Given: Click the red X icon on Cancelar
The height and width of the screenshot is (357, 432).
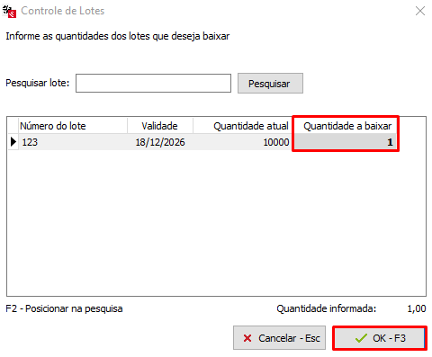Looking at the screenshot, I should pyautogui.click(x=247, y=338).
